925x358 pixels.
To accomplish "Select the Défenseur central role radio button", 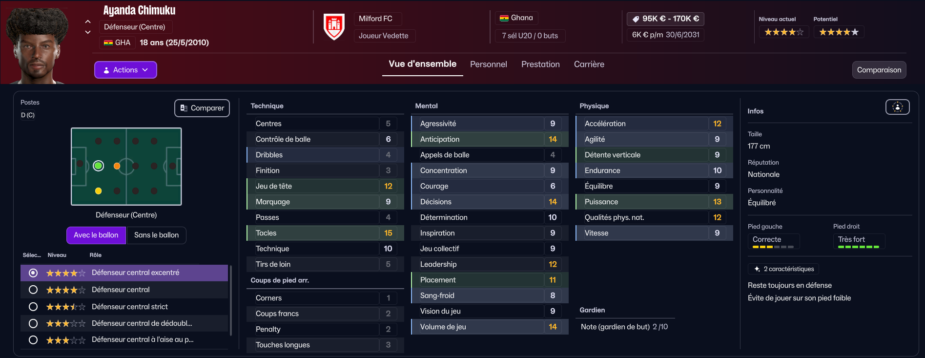I will [33, 290].
